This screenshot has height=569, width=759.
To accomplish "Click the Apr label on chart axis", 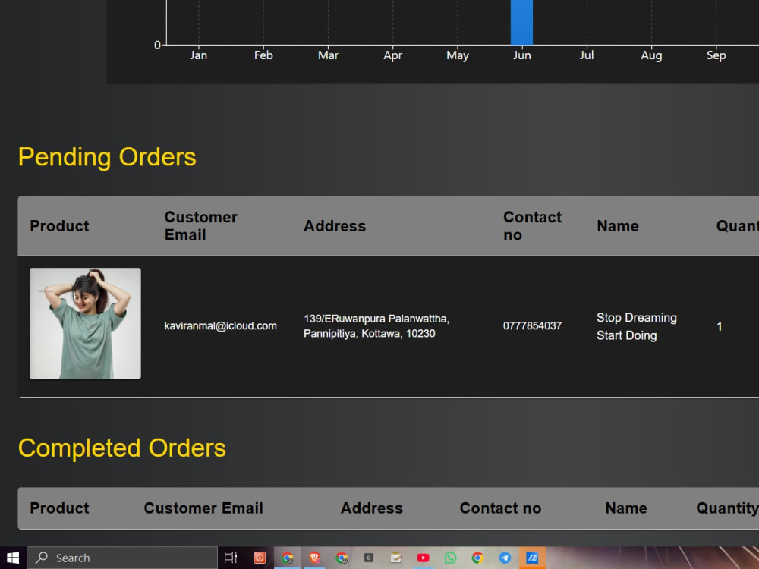I will 392,55.
